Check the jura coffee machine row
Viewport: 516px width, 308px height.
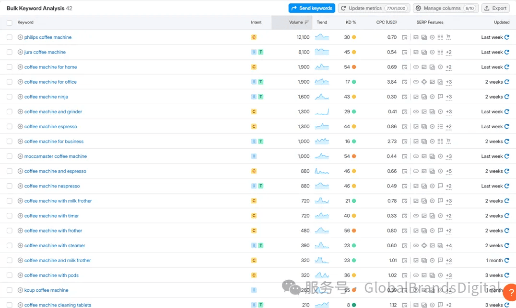[10, 52]
